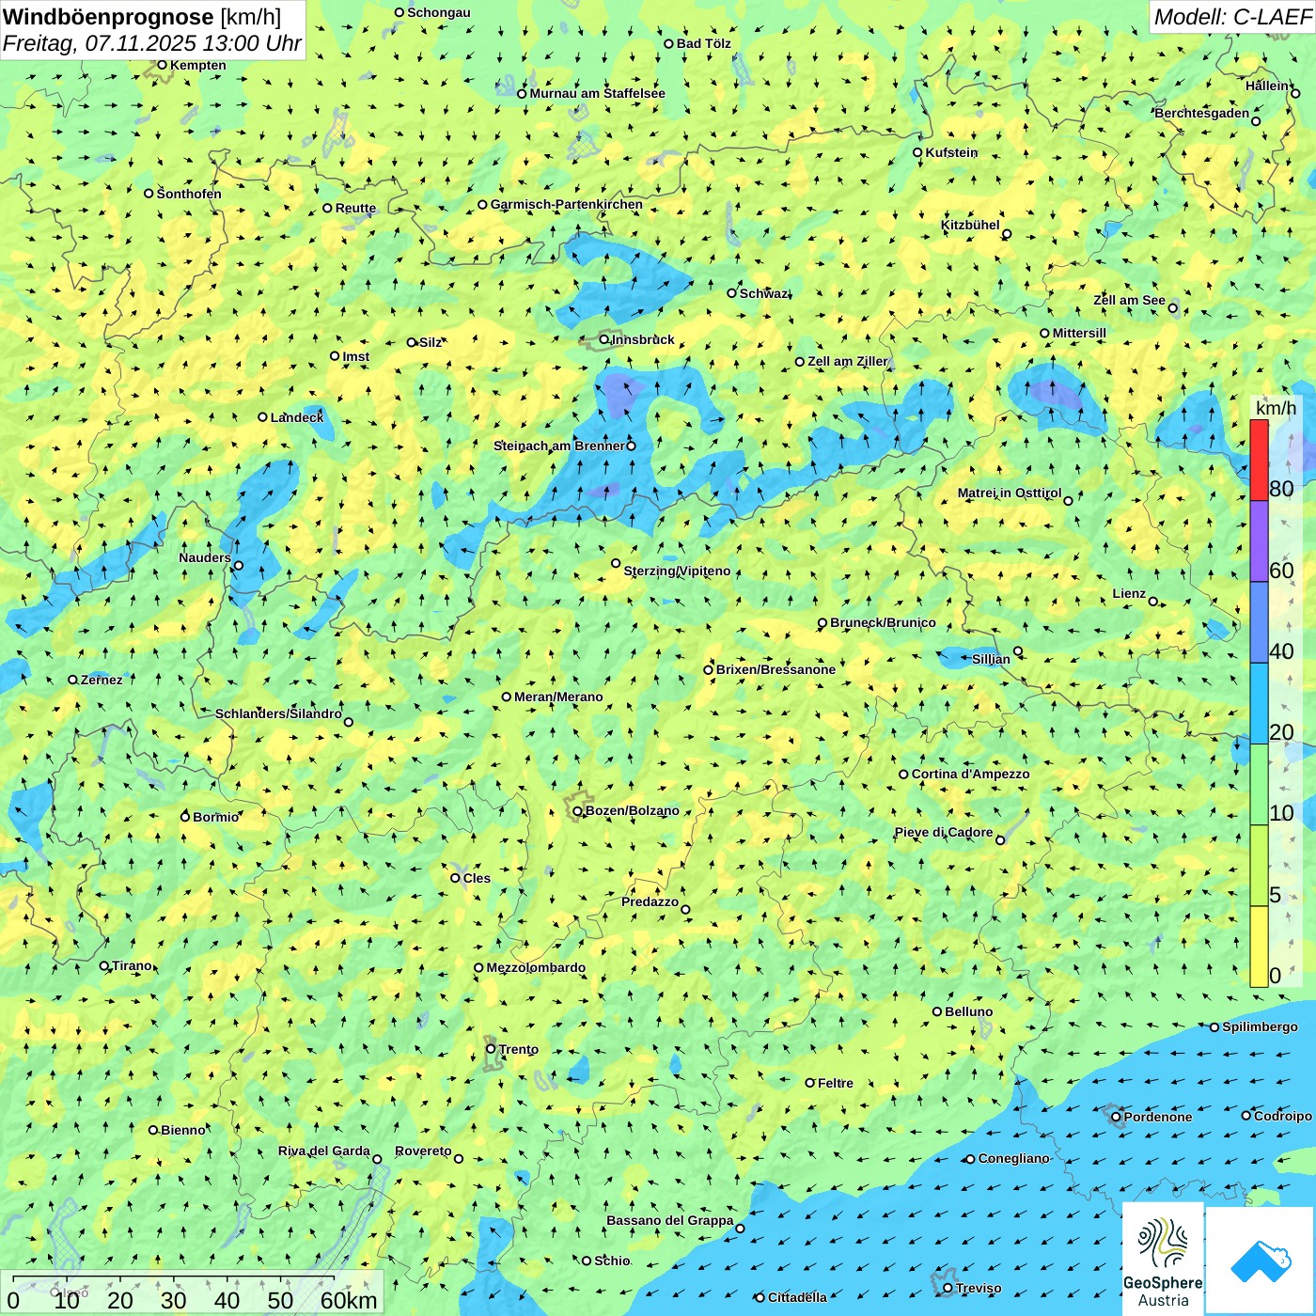The width and height of the screenshot is (1316, 1316).
Task: Click the date Freitag, 07.11.2025 13:00 Uhr
Action: (x=151, y=43)
